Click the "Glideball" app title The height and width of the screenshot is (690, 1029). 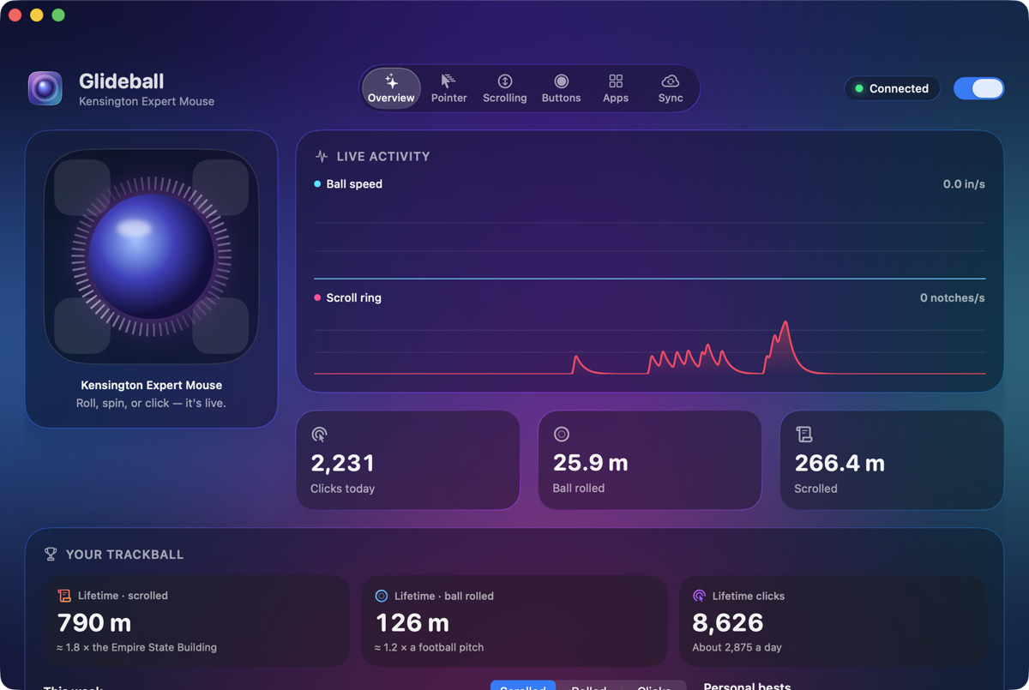click(x=121, y=81)
